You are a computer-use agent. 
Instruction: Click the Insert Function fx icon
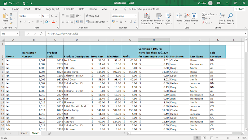click(41, 34)
